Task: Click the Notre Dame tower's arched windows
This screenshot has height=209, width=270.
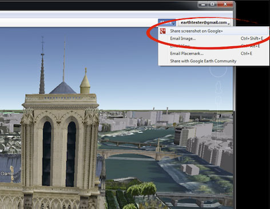Action: (59, 153)
